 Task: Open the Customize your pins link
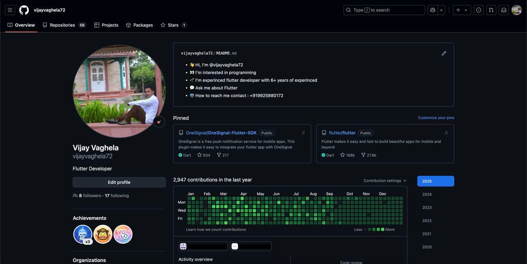point(436,118)
